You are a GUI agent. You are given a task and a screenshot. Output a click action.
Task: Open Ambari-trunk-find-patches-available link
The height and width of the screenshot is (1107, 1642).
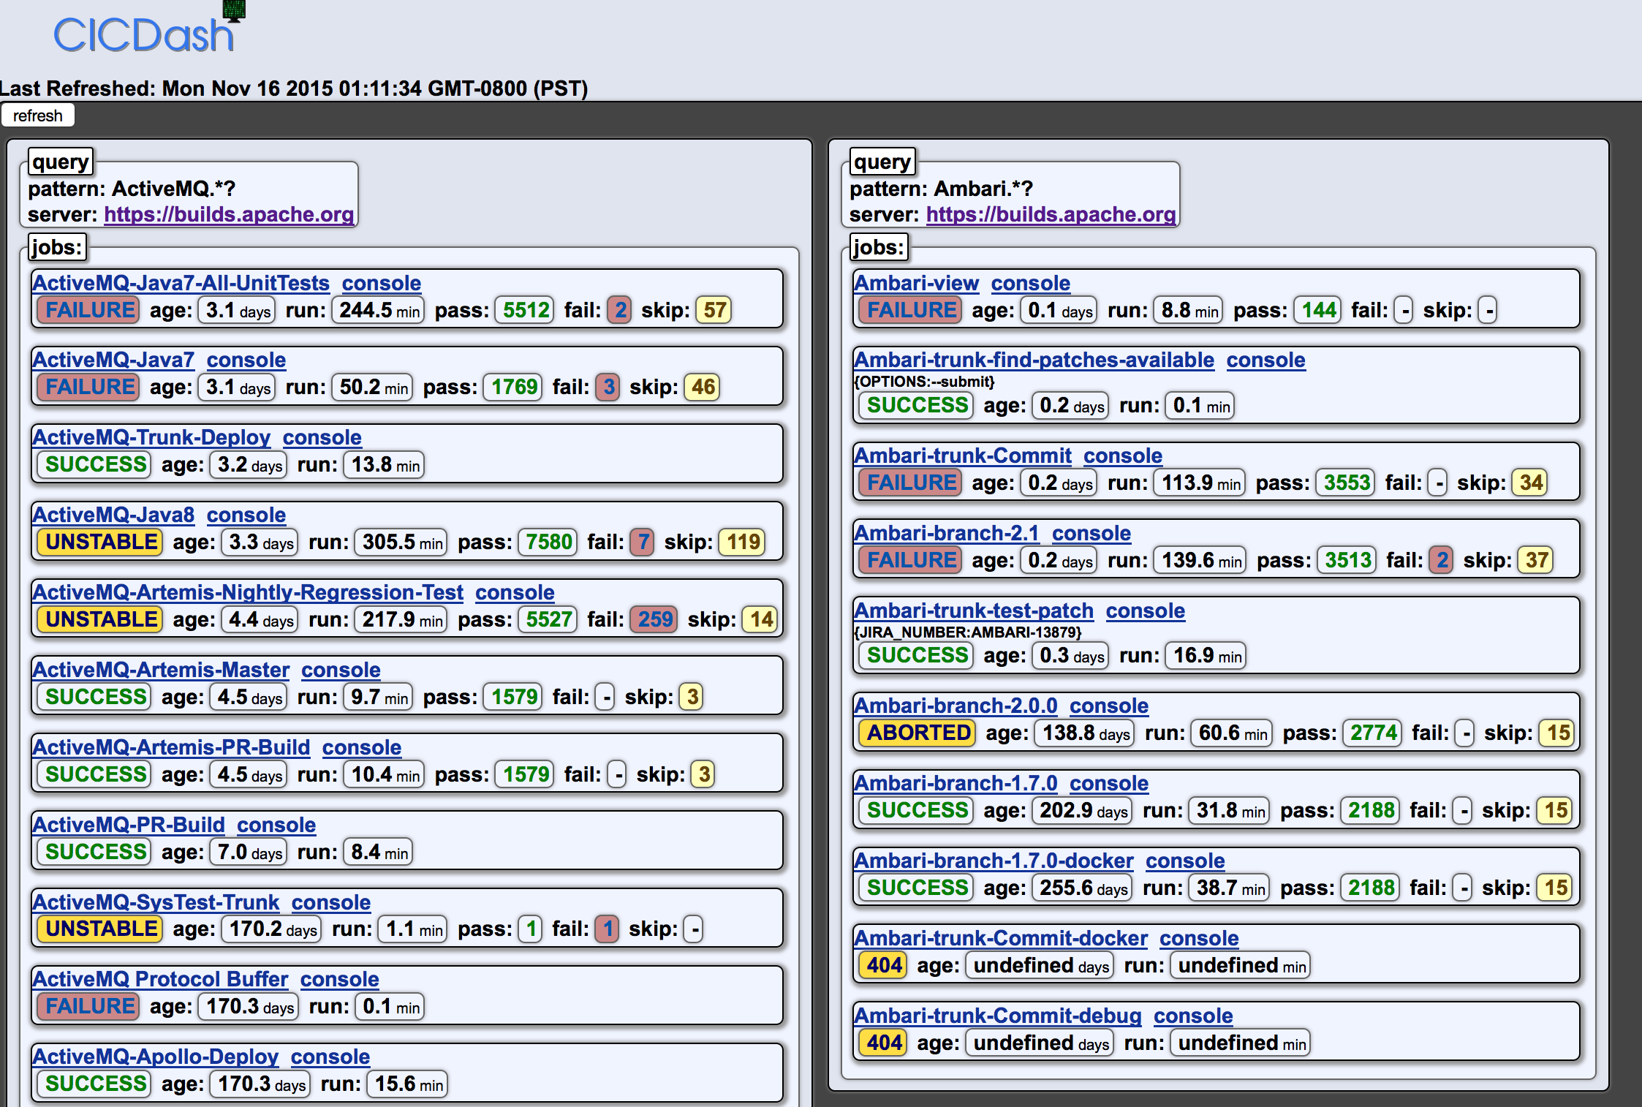coord(1034,360)
